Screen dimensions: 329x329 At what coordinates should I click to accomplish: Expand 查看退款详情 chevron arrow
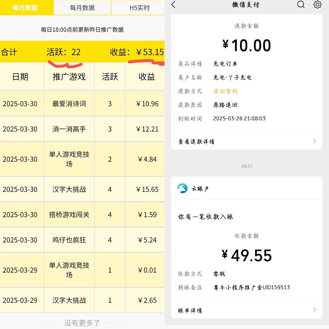coord(314,141)
